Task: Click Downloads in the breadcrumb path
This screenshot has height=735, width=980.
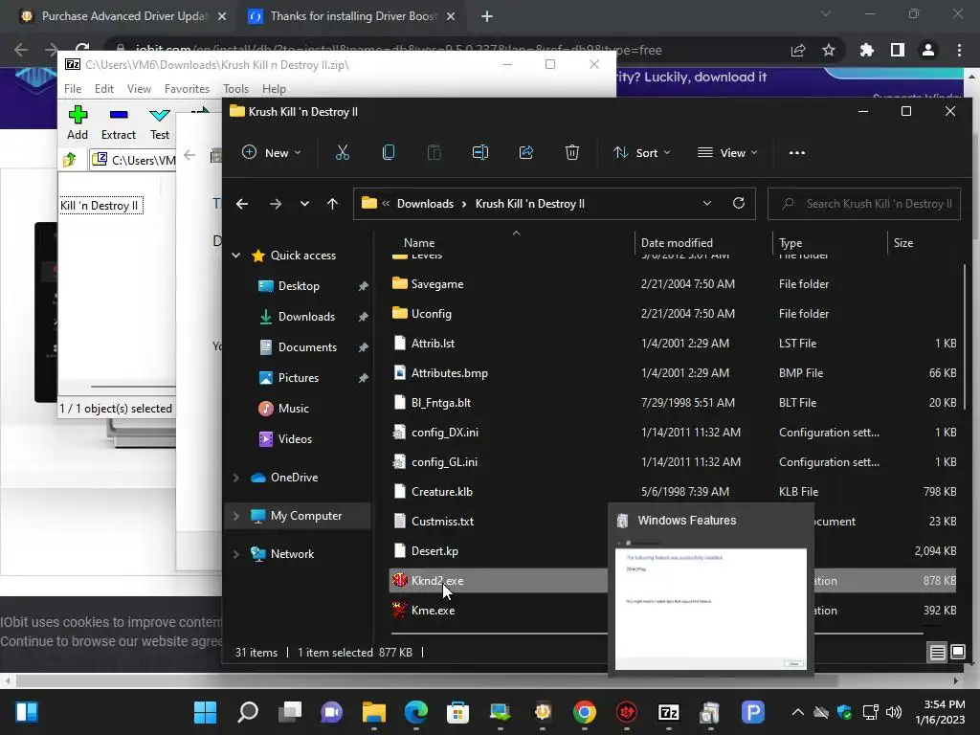Action: click(425, 204)
